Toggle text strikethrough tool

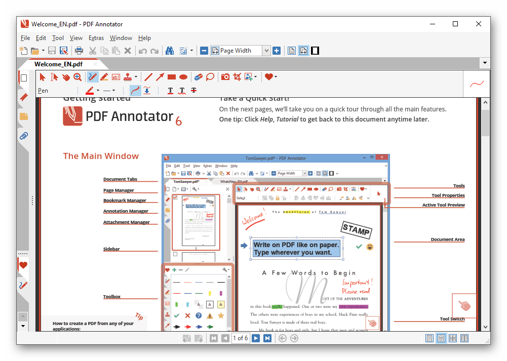pyautogui.click(x=193, y=90)
